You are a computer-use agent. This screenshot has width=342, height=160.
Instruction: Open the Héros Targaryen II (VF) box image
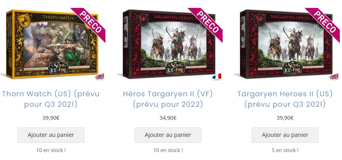click(x=169, y=44)
